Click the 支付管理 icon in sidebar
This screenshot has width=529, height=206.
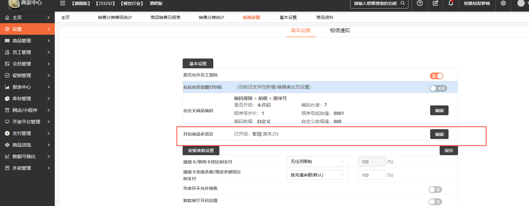click(7, 133)
